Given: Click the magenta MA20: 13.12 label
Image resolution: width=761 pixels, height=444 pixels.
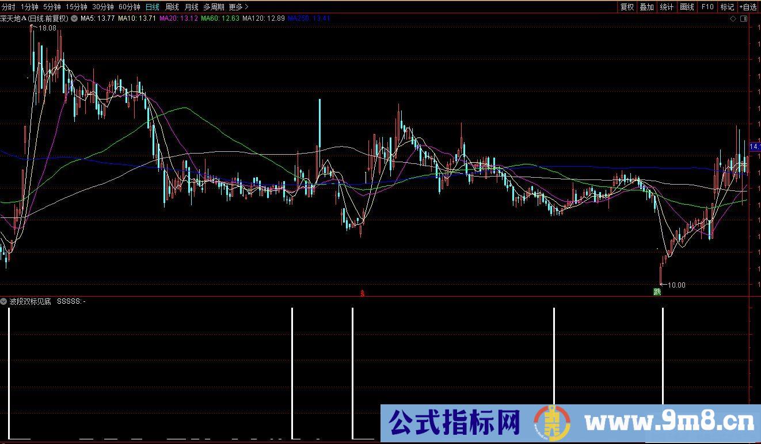Looking at the screenshot, I should pyautogui.click(x=178, y=18).
